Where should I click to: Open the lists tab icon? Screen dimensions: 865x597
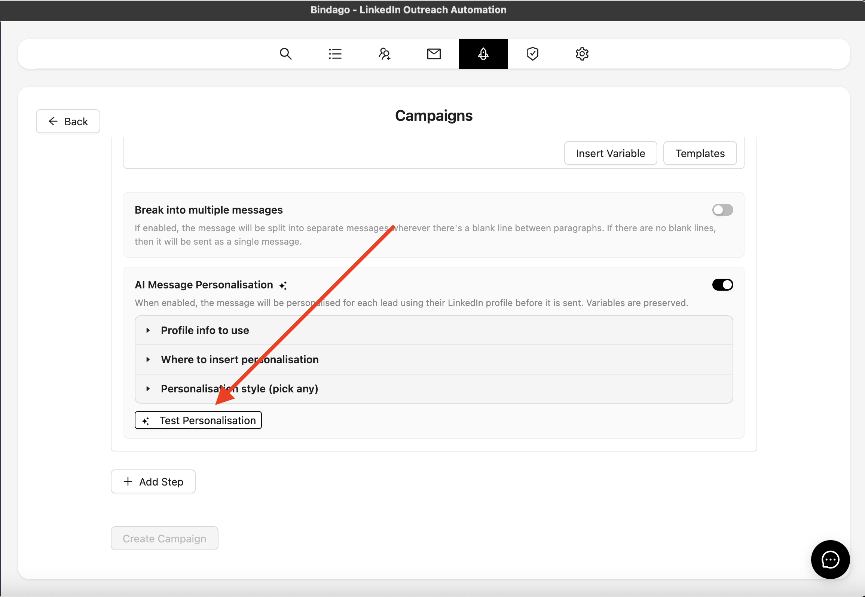tap(335, 54)
